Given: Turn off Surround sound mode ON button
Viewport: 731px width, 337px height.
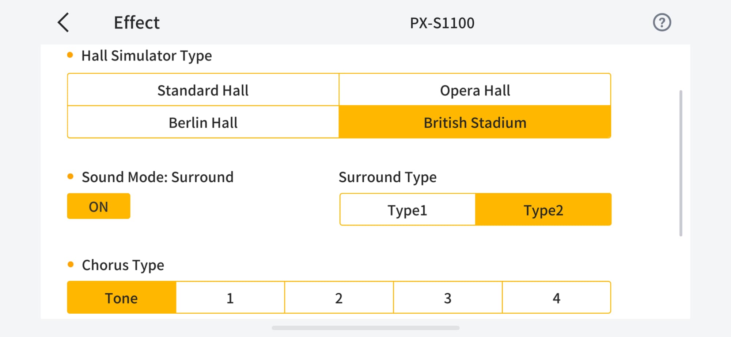Looking at the screenshot, I should pyautogui.click(x=99, y=206).
